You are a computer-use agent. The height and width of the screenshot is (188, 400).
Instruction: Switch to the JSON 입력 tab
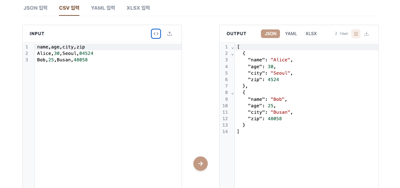point(36,8)
